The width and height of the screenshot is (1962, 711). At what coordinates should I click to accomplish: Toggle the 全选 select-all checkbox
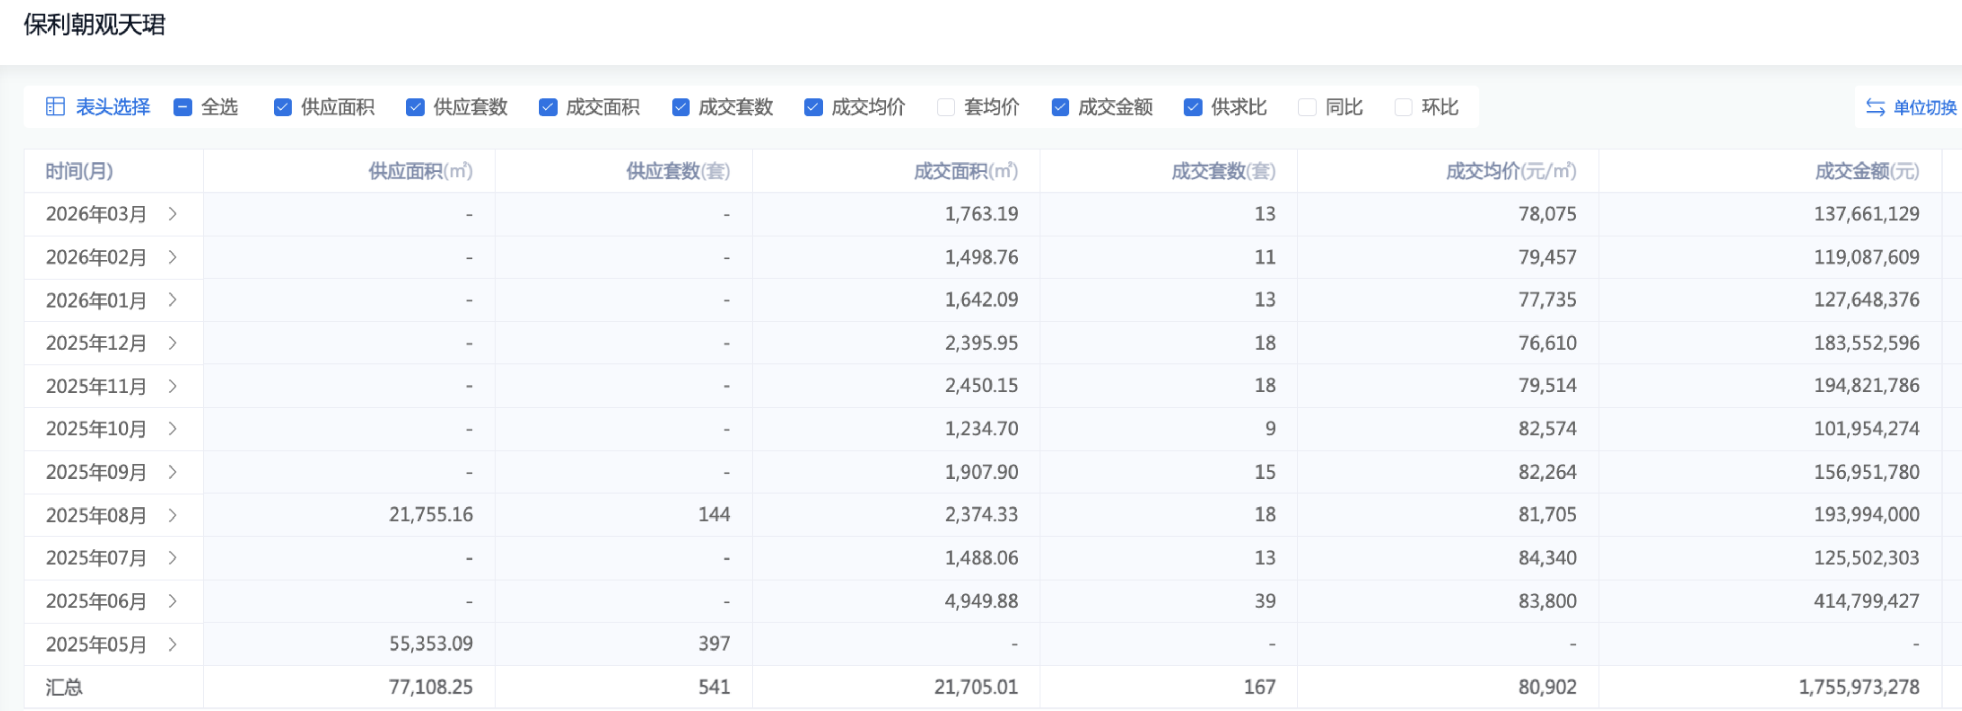click(183, 107)
